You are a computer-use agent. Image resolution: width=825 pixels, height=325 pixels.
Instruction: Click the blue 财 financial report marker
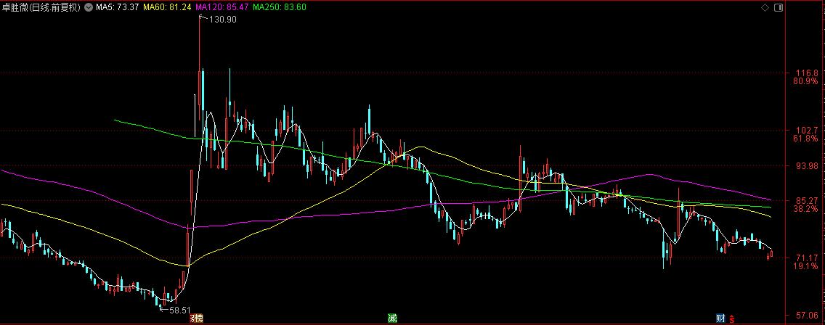coord(721,318)
